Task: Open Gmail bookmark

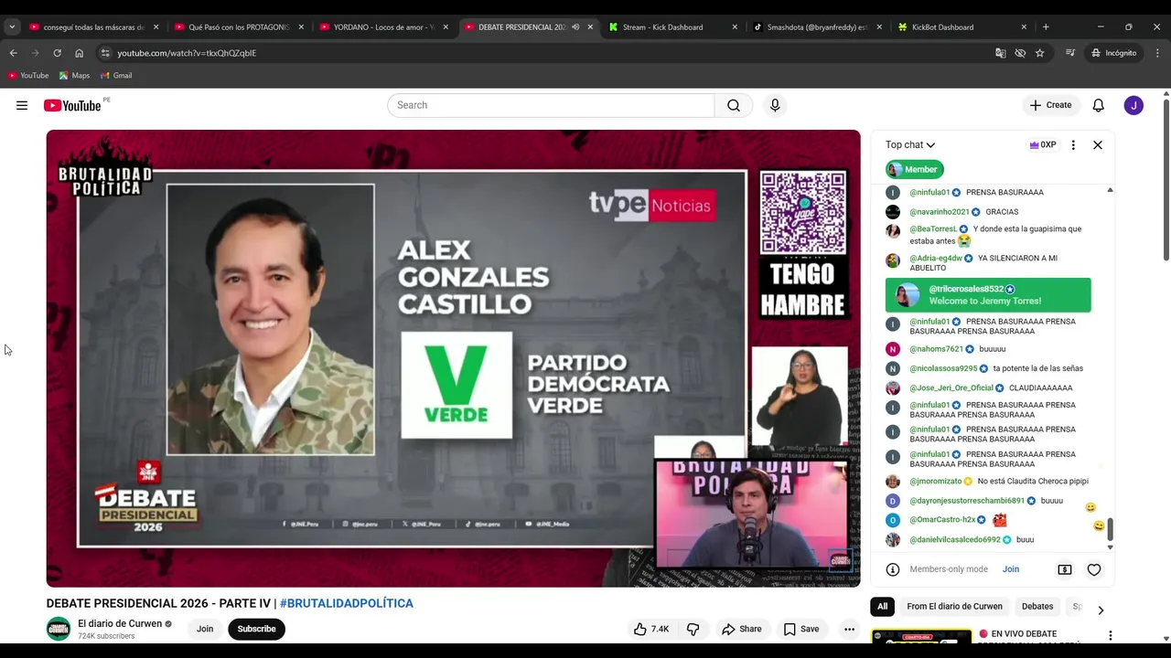Action: [116, 76]
